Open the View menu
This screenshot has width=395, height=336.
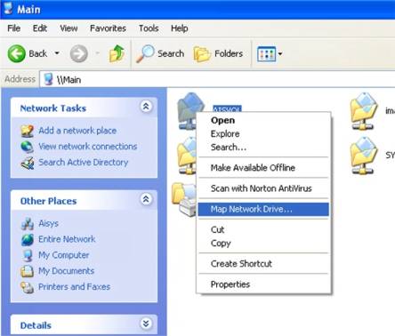(69, 28)
